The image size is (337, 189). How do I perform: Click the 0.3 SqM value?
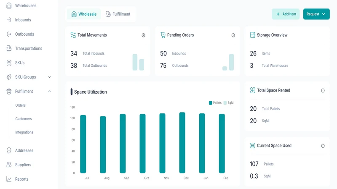coord(254,176)
